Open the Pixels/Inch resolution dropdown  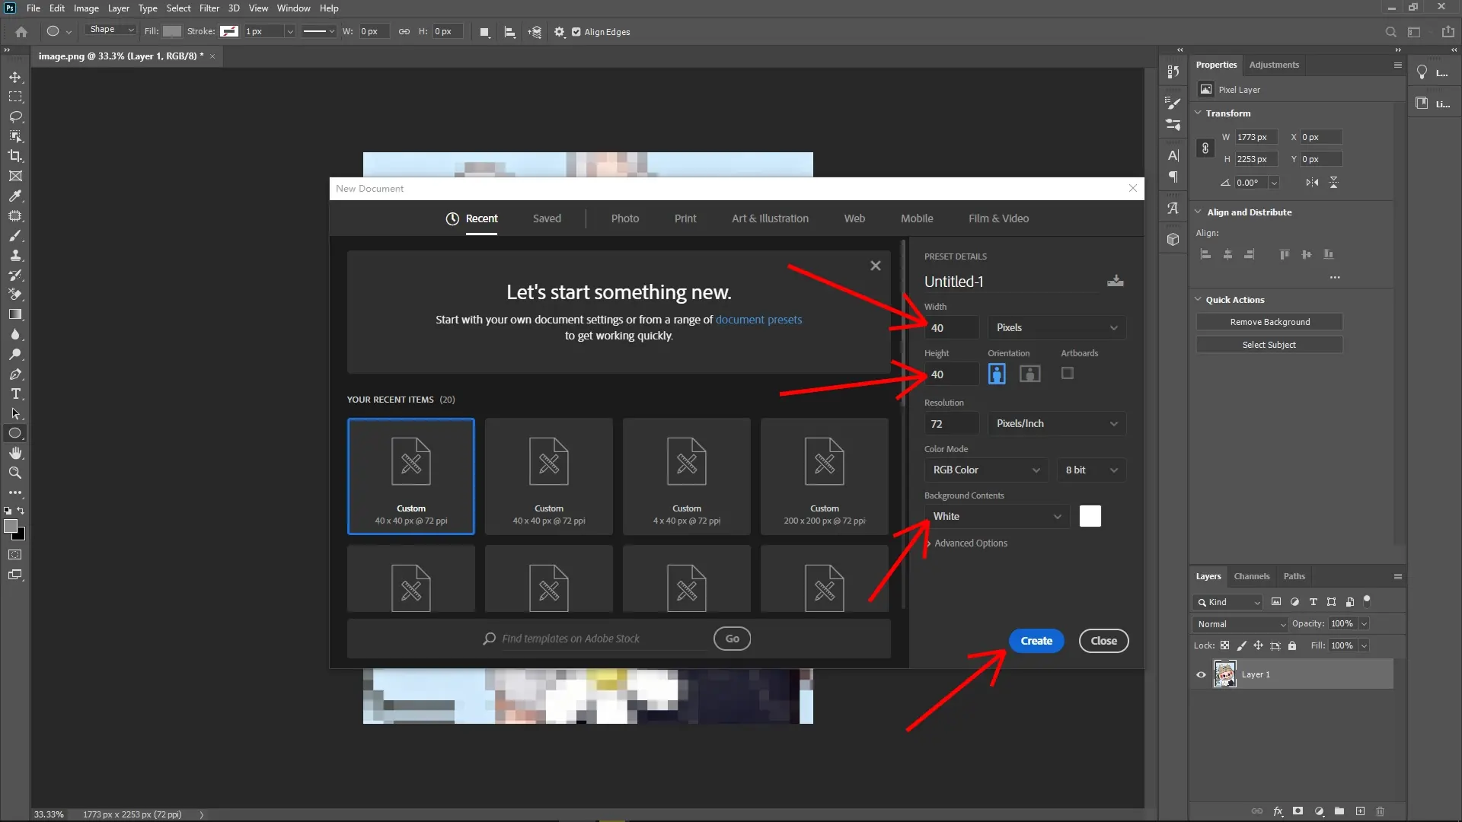click(x=1056, y=423)
